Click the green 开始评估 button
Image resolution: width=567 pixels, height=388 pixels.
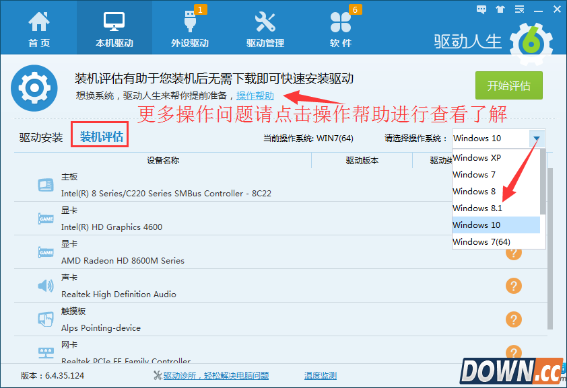(x=508, y=86)
